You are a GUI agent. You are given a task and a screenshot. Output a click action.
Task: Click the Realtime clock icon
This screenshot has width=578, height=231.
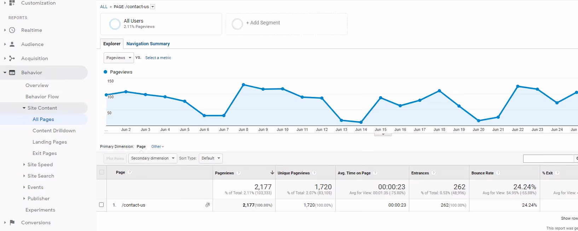(12, 30)
